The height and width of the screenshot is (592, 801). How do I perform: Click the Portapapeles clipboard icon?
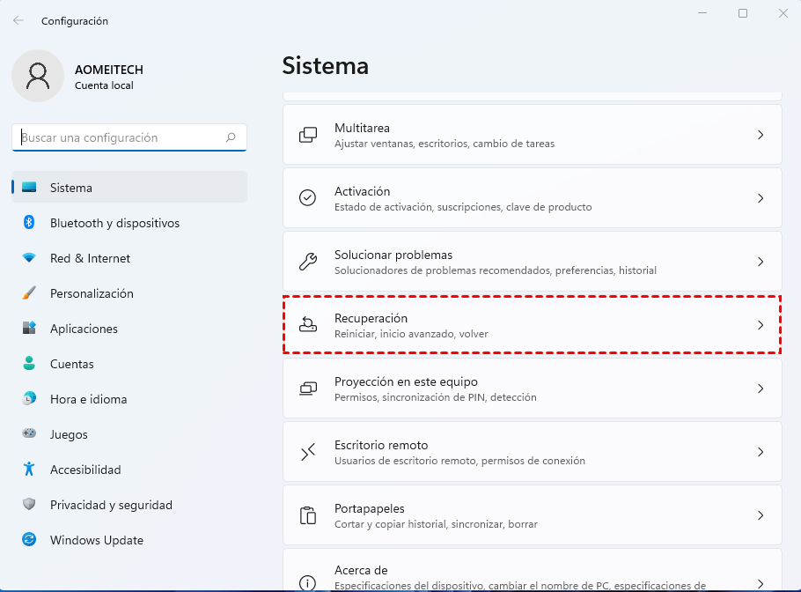(x=307, y=515)
